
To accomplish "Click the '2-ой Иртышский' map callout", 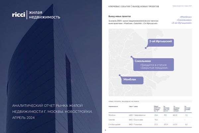I will click(161, 43).
